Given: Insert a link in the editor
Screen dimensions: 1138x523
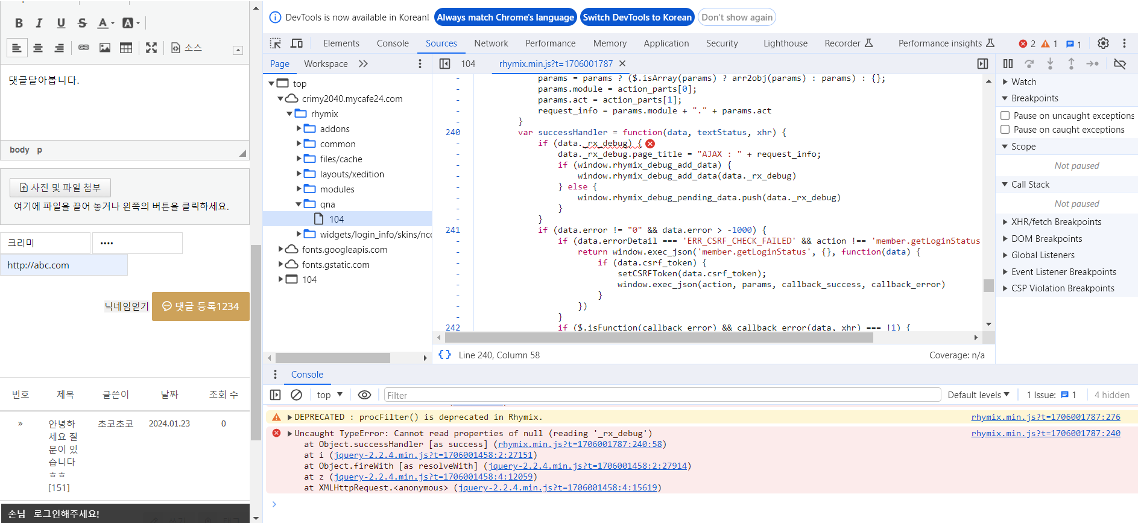Looking at the screenshot, I should pos(84,48).
